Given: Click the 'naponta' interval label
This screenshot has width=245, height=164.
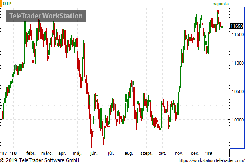Looking at the screenshot, I should [x=221, y=4].
